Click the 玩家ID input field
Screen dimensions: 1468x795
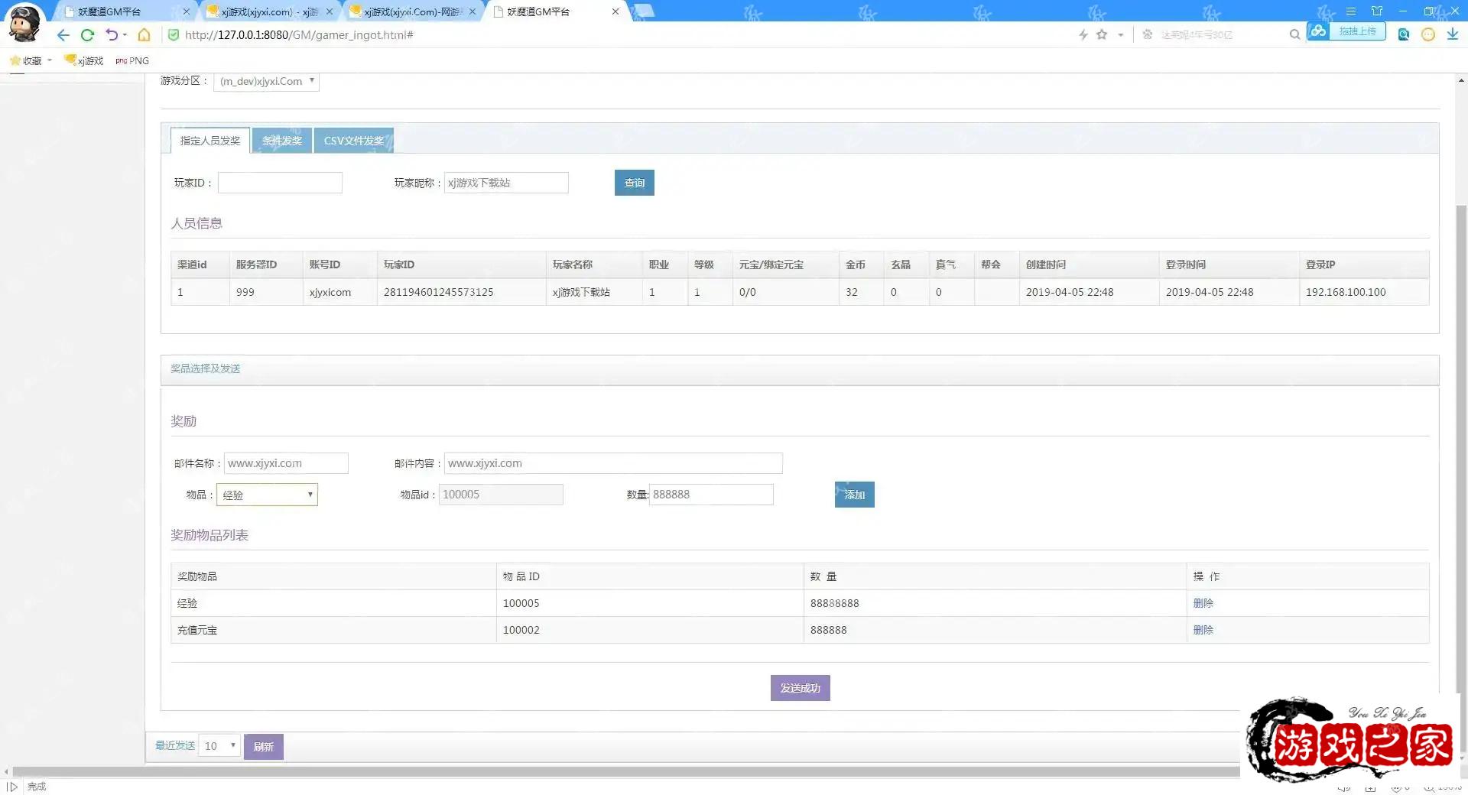(280, 183)
